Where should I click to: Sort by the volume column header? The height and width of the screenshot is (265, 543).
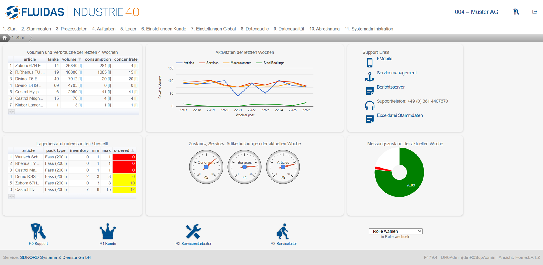(69, 59)
